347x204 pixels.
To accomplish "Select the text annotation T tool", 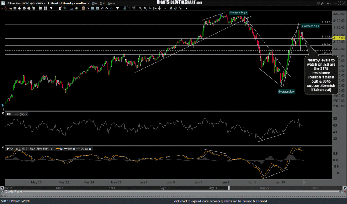I will (93, 8).
